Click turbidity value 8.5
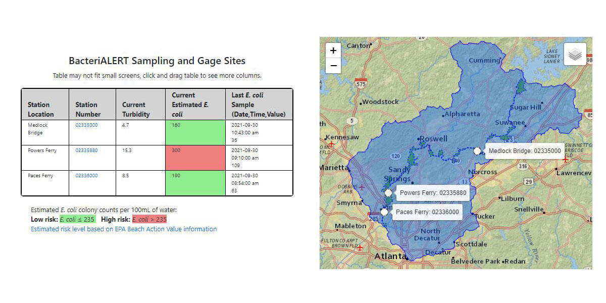Viewport: 606px width, 303px height. tap(140, 183)
